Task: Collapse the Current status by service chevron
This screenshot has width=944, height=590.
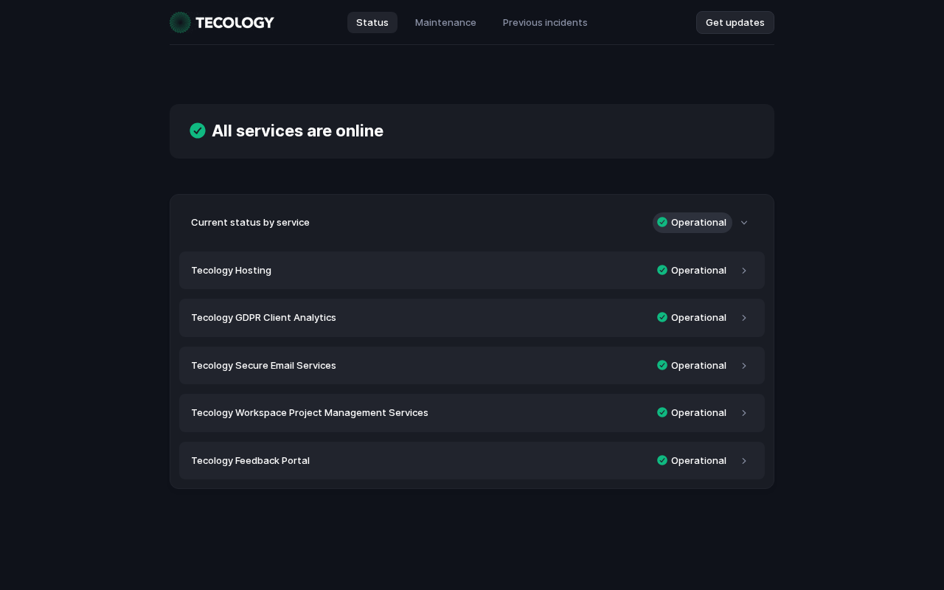Action: pos(744,223)
